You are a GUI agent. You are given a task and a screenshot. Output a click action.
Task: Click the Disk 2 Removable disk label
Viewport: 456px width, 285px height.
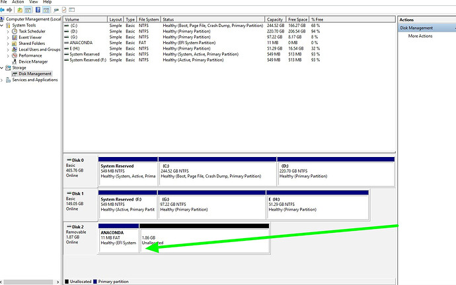[x=81, y=238]
